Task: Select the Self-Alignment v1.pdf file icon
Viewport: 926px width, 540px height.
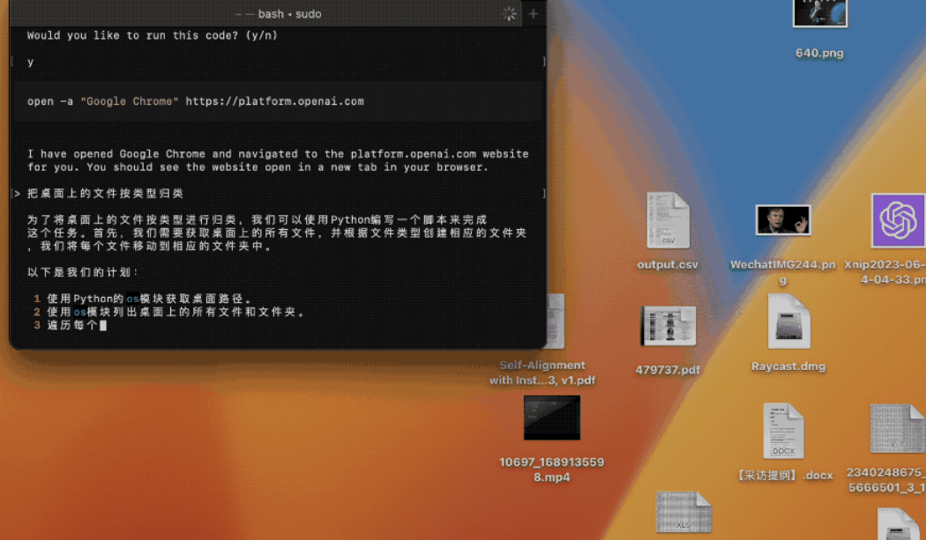Action: tap(553, 323)
